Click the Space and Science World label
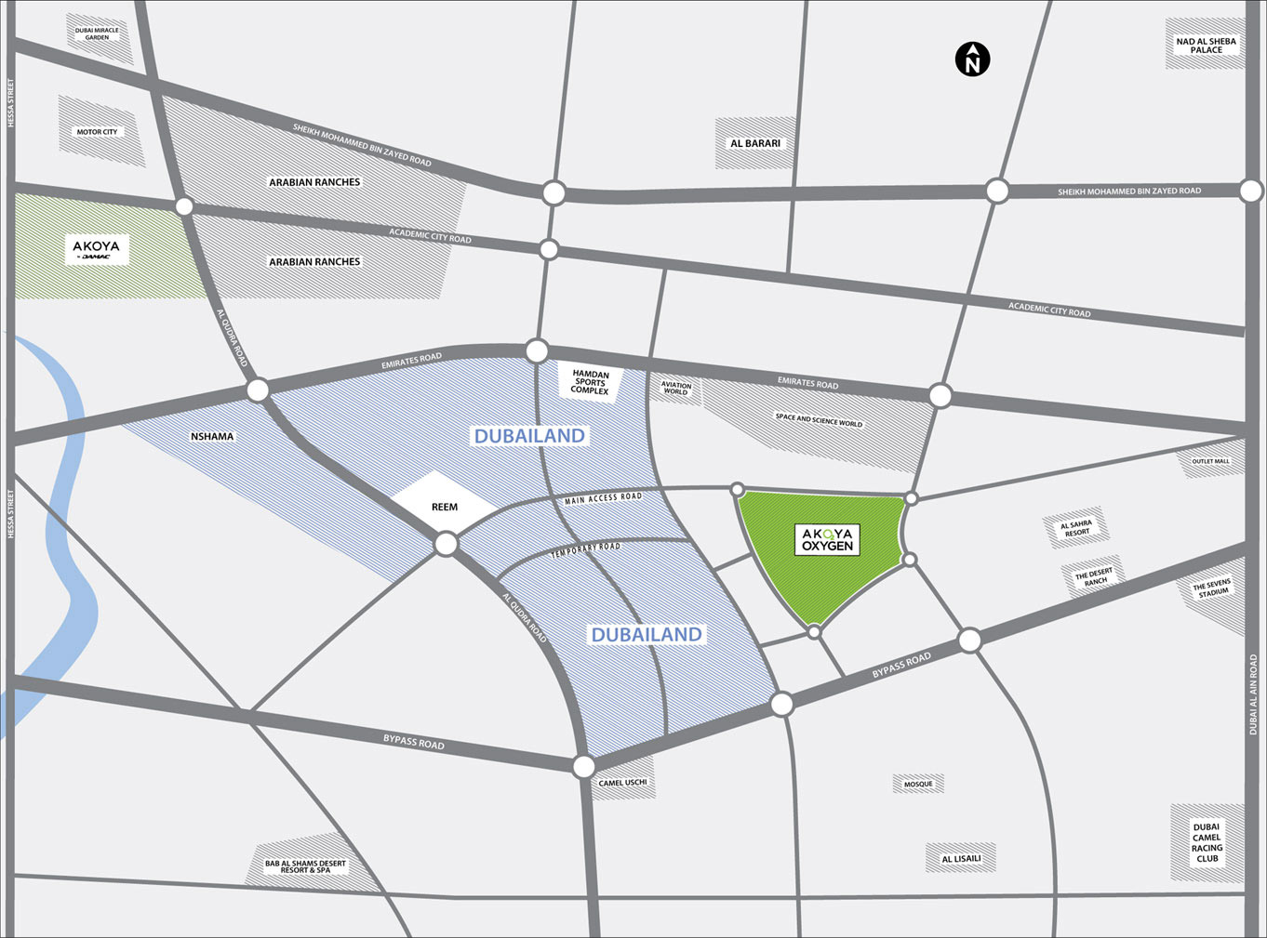Screen dimensions: 1267x938 pyautogui.click(x=819, y=420)
